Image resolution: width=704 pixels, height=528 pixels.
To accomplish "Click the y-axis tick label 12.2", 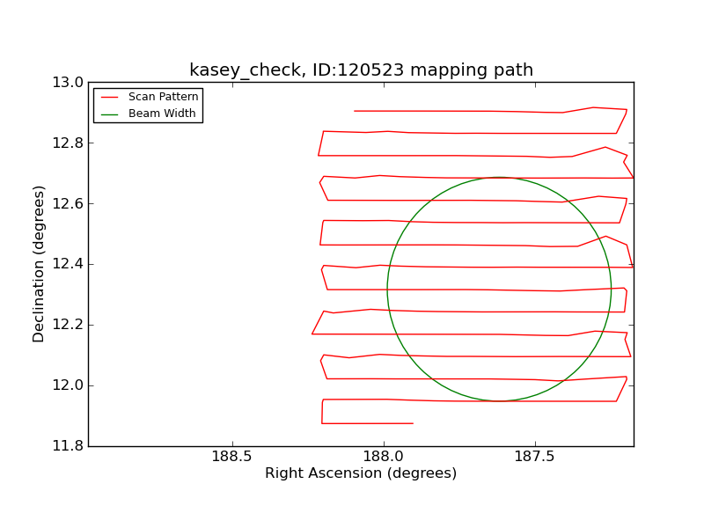I will pos(68,325).
